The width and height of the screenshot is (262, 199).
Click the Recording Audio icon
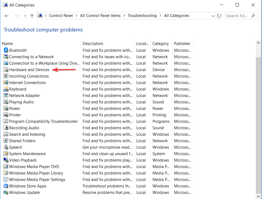pos(6,128)
